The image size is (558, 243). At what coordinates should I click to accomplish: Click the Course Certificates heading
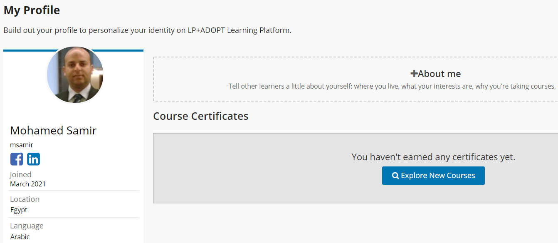point(201,116)
